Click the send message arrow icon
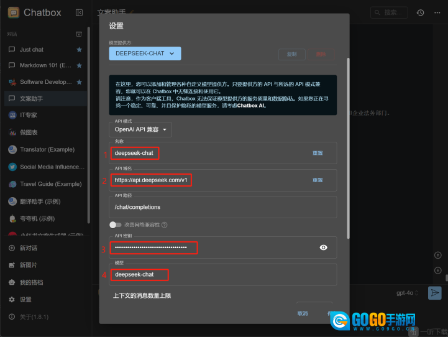Screen dimensions: 448x337 (x=435, y=292)
